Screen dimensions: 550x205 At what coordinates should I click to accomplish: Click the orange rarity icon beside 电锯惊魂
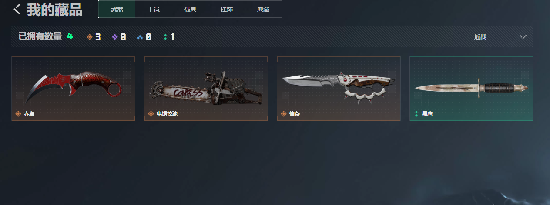point(151,114)
